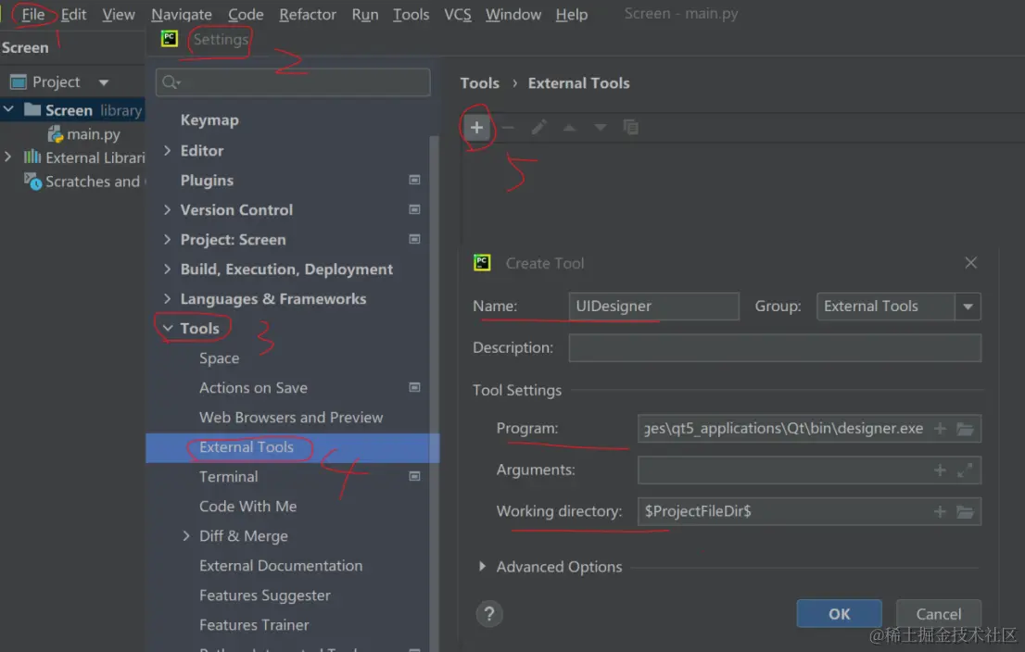This screenshot has height=652, width=1025.
Task: Click the Program path input field
Action: click(x=809, y=429)
